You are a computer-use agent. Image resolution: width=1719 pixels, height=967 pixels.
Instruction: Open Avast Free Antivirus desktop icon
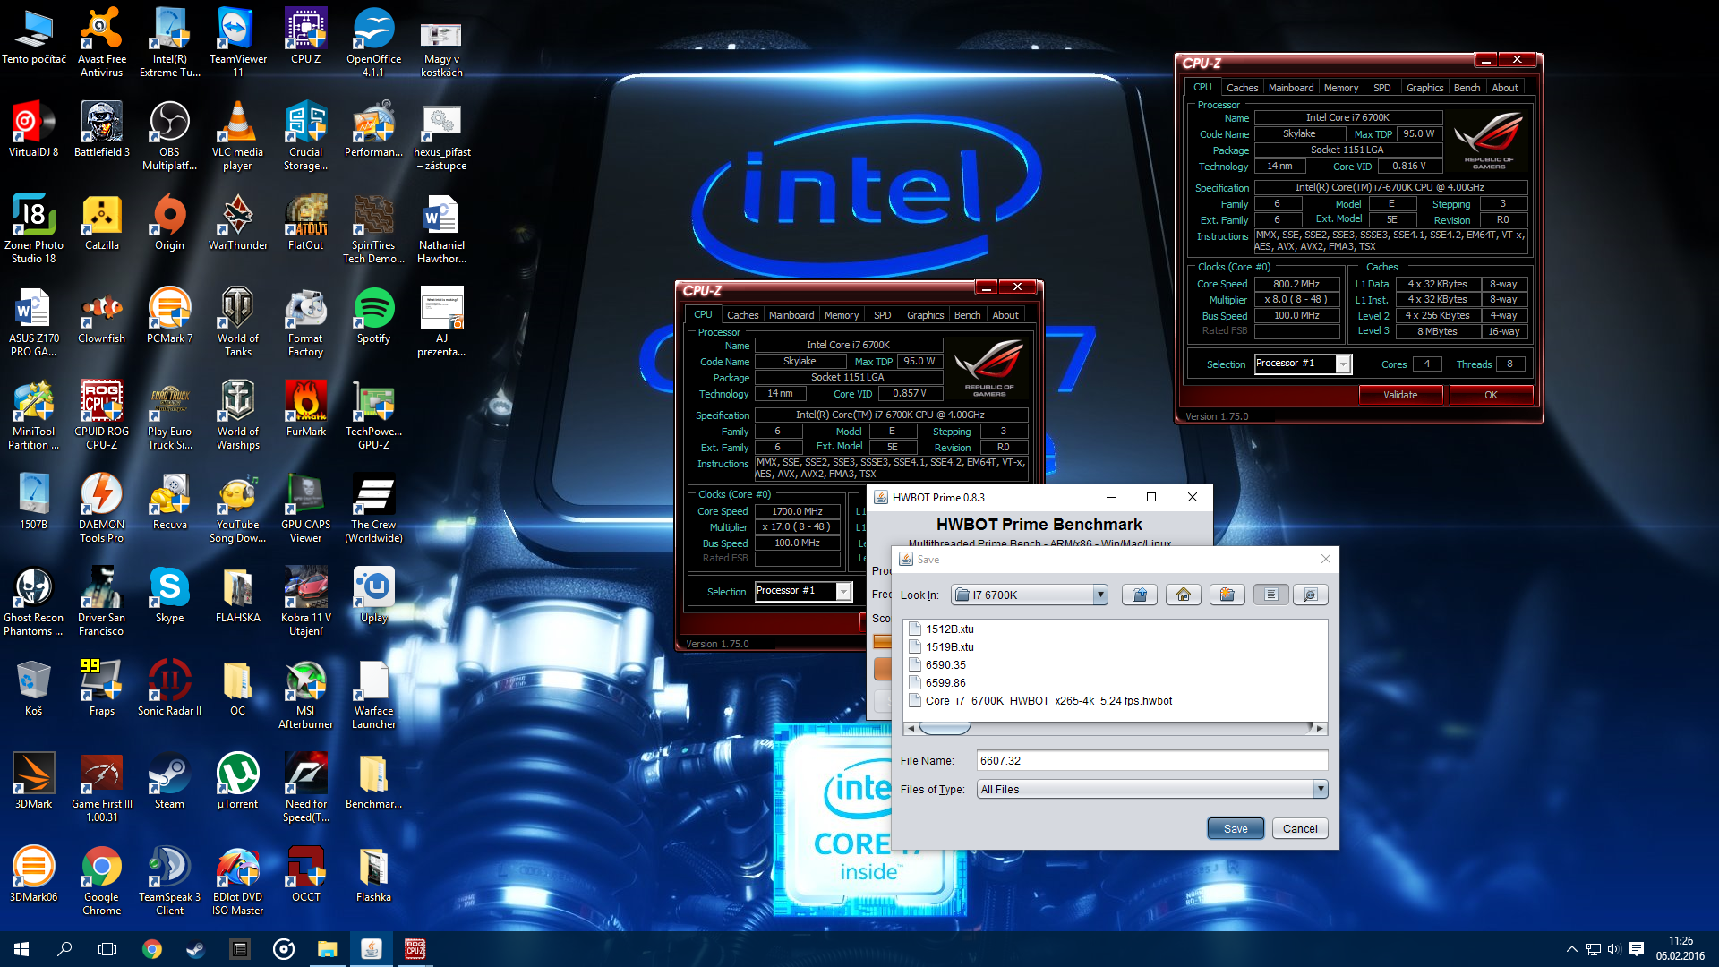pos(102,41)
